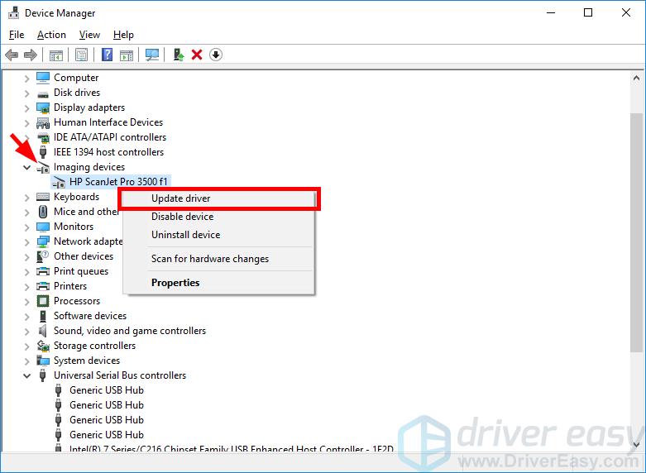646x473 pixels.
Task: Collapse the Imaging devices category
Action: pos(26,167)
